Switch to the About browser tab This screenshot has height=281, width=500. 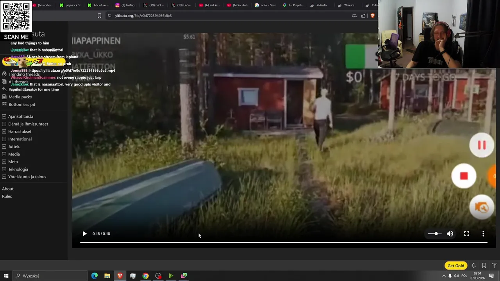point(98,5)
